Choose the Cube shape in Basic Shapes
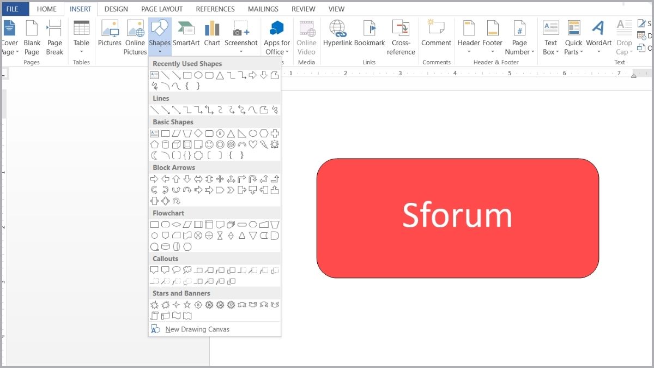Image resolution: width=654 pixels, height=368 pixels. (x=176, y=144)
